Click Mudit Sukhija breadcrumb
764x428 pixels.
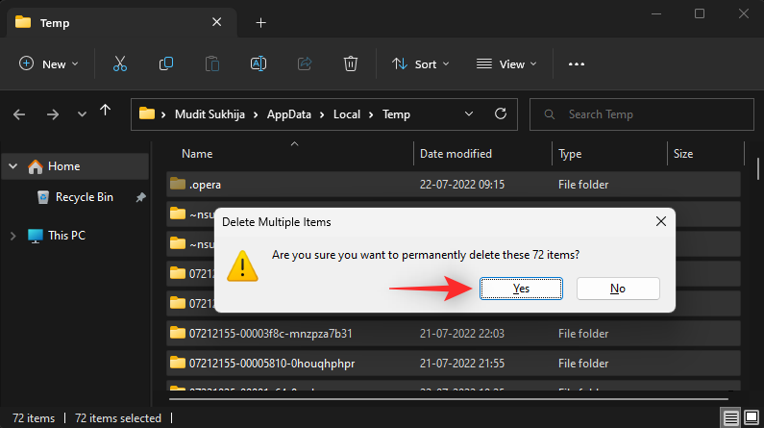[x=209, y=114]
